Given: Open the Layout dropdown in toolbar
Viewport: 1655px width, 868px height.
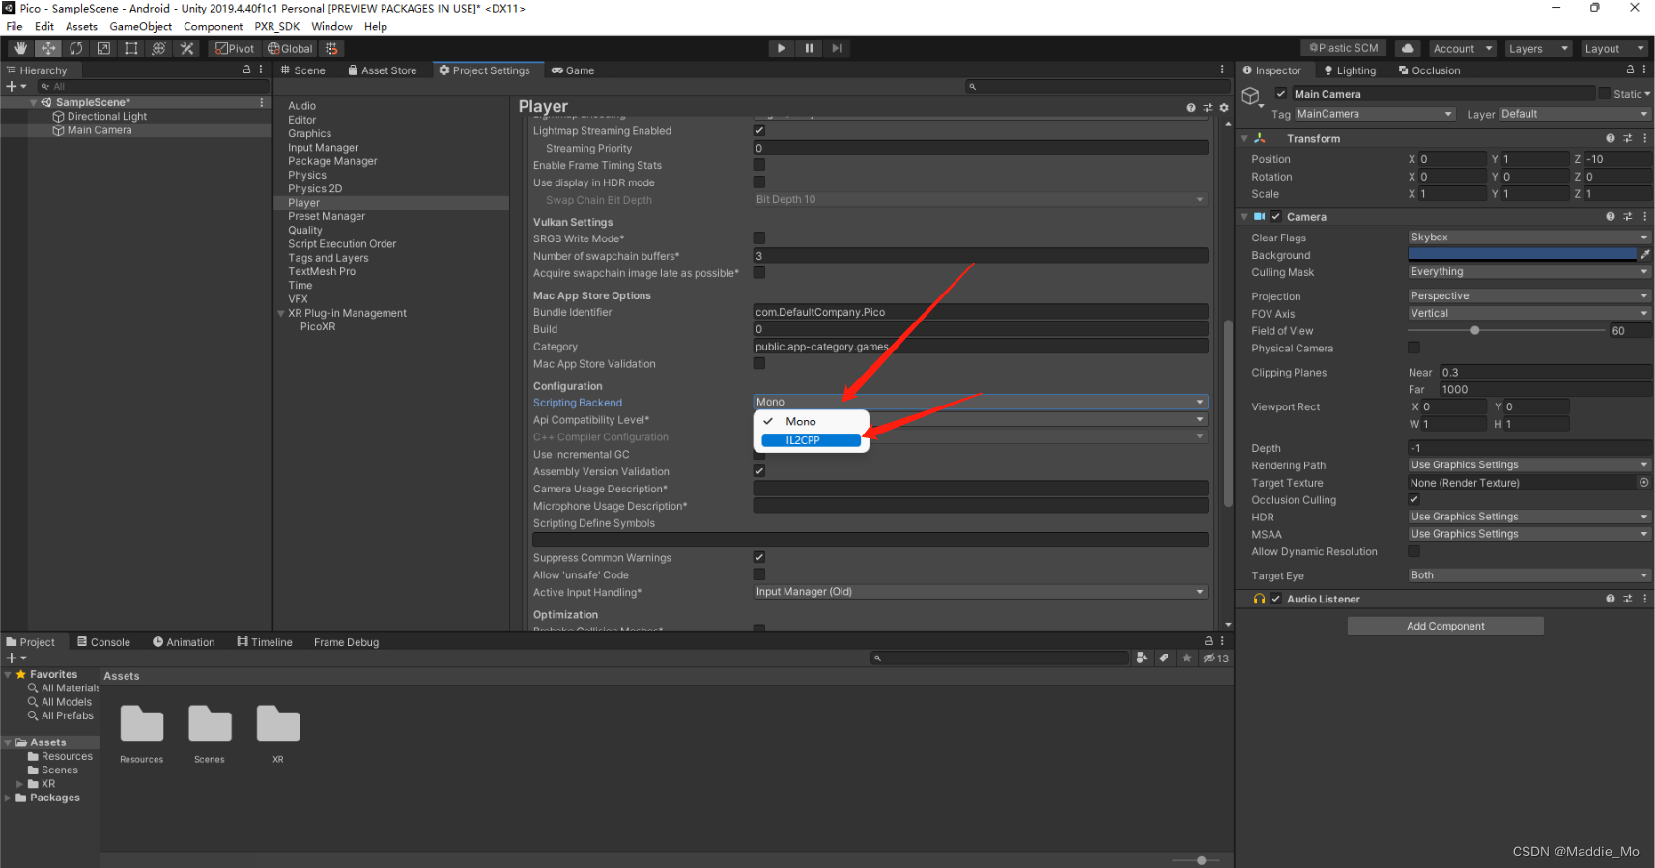Looking at the screenshot, I should pyautogui.click(x=1614, y=48).
